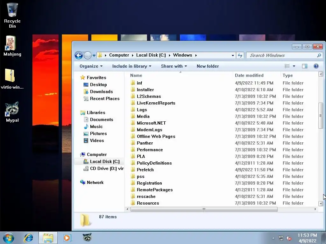Click the New folder button
Image resolution: width=326 pixels, height=244 pixels.
(x=208, y=66)
